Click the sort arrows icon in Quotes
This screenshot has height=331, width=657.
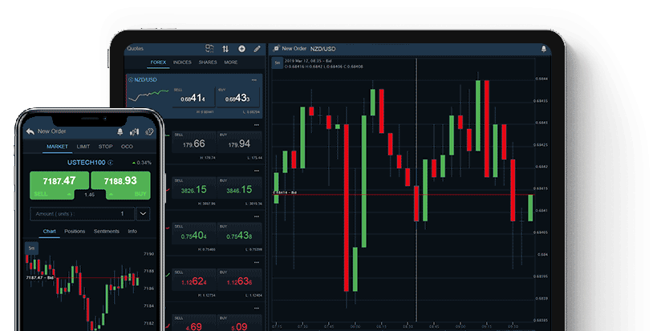coord(225,49)
